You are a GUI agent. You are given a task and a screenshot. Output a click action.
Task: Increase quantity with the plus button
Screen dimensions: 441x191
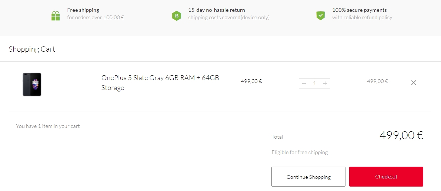[325, 83]
